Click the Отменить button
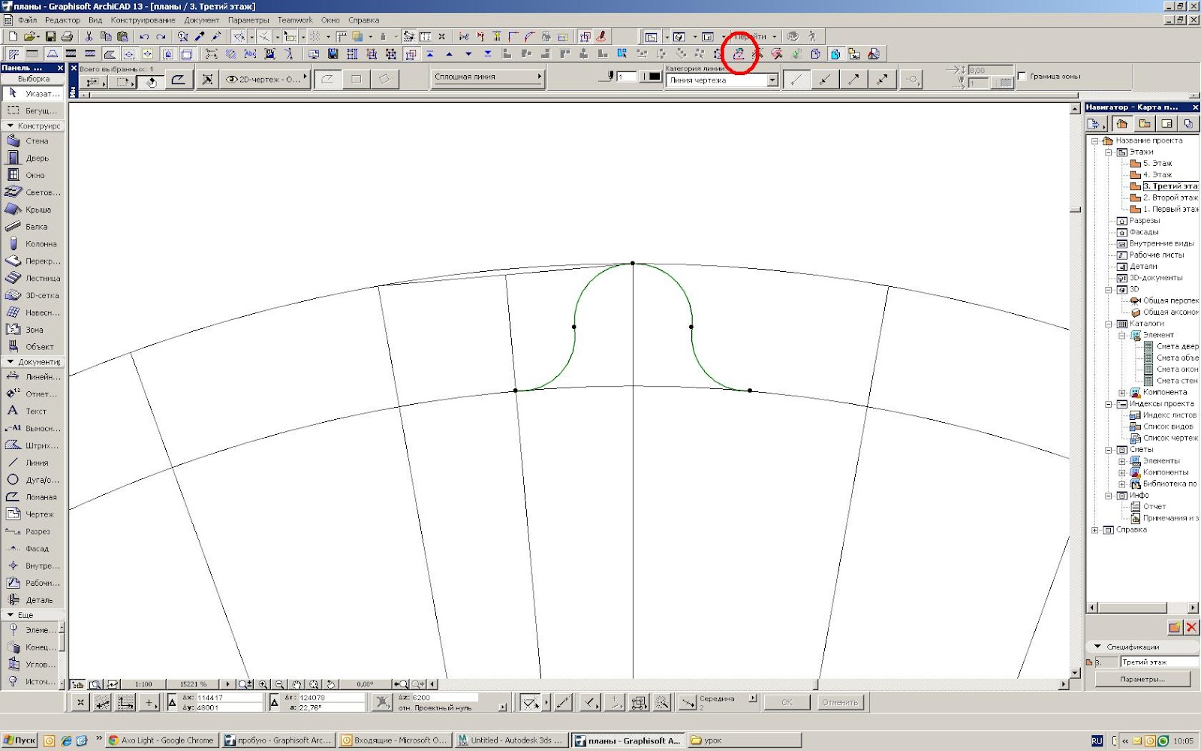This screenshot has width=1201, height=751. [839, 702]
